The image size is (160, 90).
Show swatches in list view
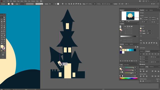(135, 47)
